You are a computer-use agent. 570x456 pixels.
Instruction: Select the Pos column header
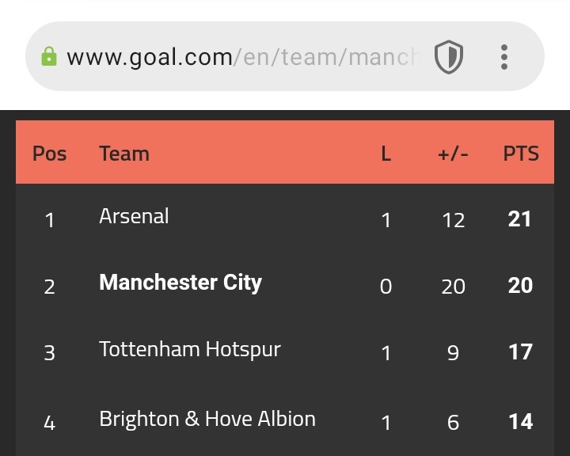point(49,154)
